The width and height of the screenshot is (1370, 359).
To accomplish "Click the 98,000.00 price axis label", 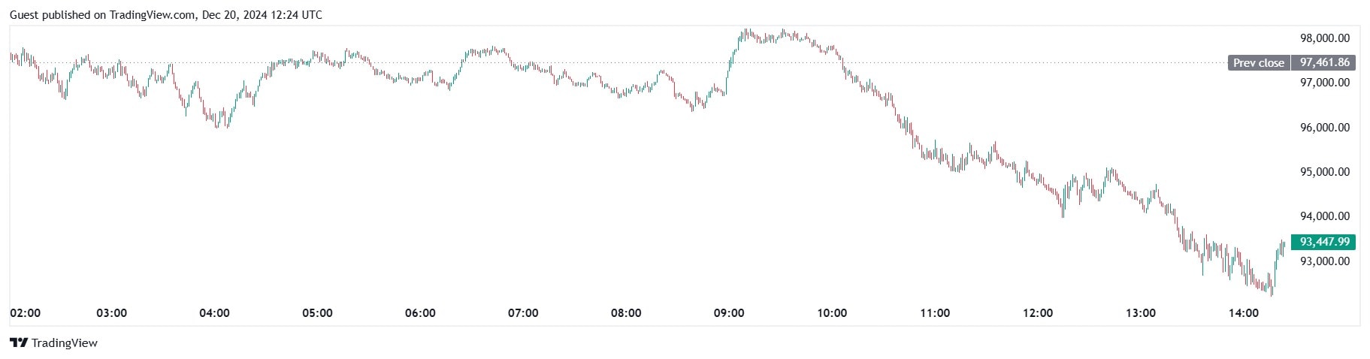I will (x=1324, y=38).
